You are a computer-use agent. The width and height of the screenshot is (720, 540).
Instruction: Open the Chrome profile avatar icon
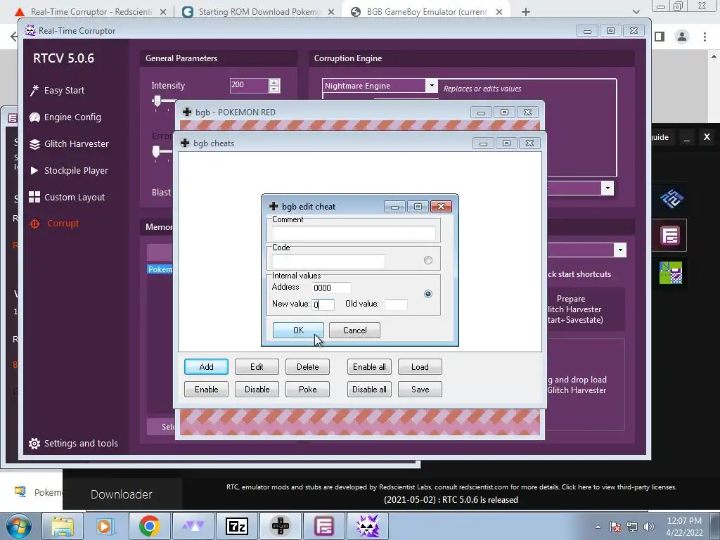tap(682, 37)
